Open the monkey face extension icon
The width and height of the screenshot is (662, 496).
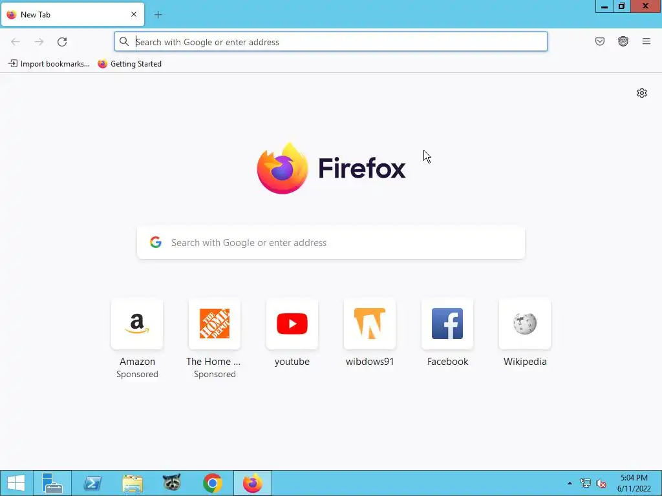pyautogui.click(x=623, y=41)
